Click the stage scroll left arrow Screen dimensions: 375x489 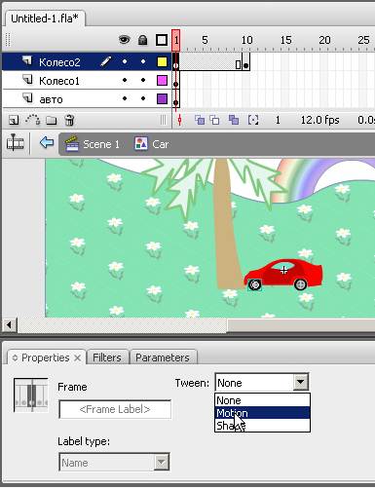pos(9,324)
